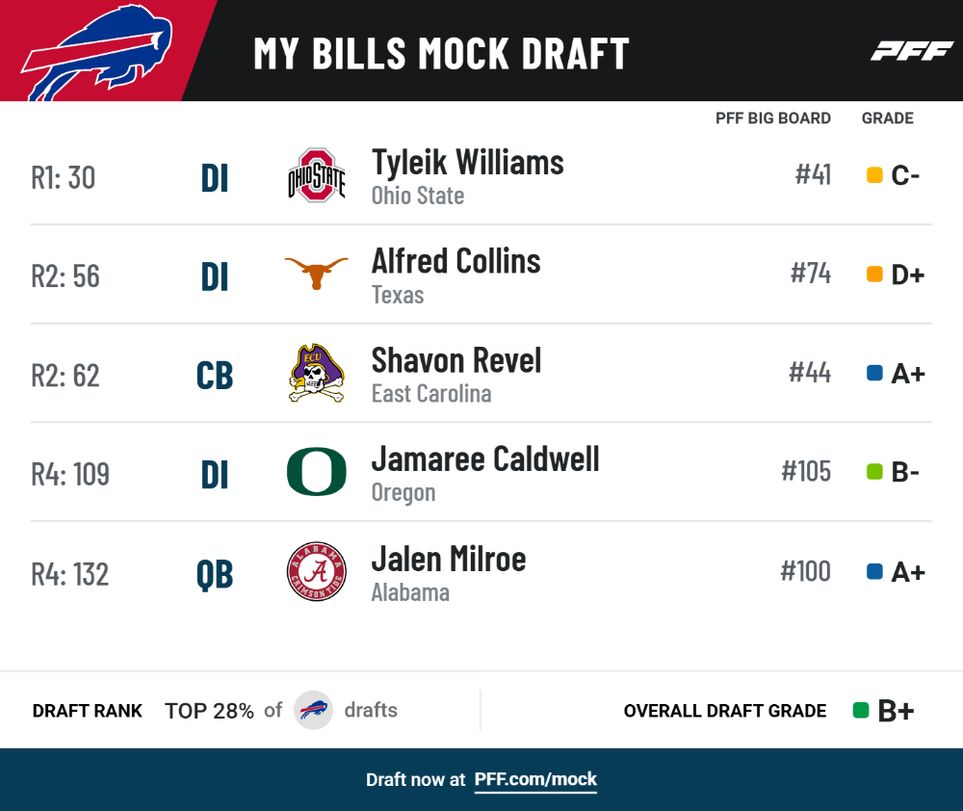Click the green B- grade swatch

[874, 472]
